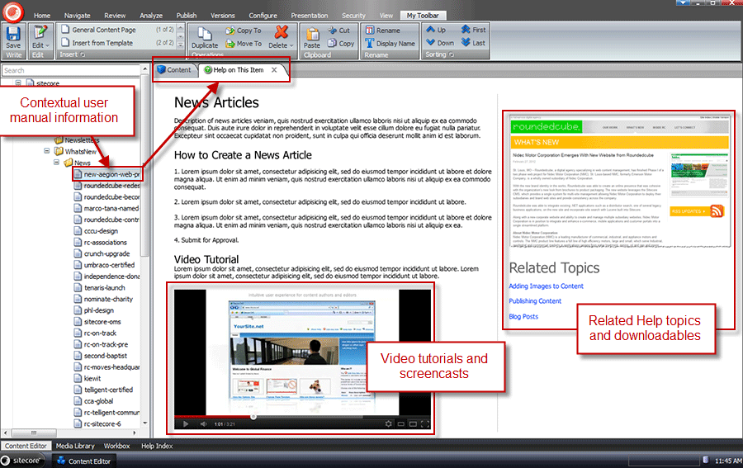Open the Blog Posts related topic link
The image size is (743, 468).
523,316
